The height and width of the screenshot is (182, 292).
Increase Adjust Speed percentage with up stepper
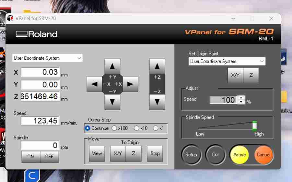pos(241,98)
